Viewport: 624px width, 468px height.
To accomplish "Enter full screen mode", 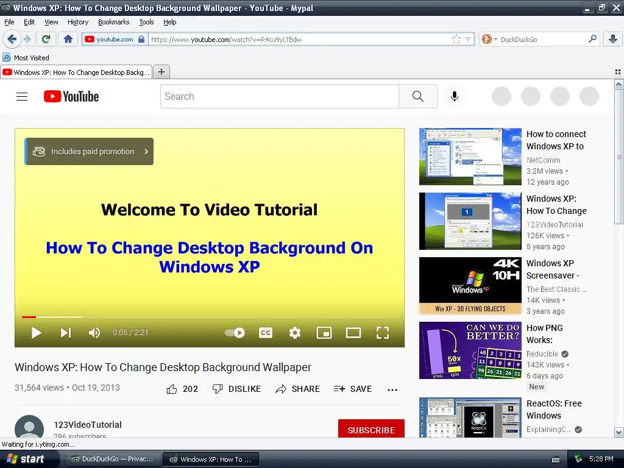I will pyautogui.click(x=383, y=333).
